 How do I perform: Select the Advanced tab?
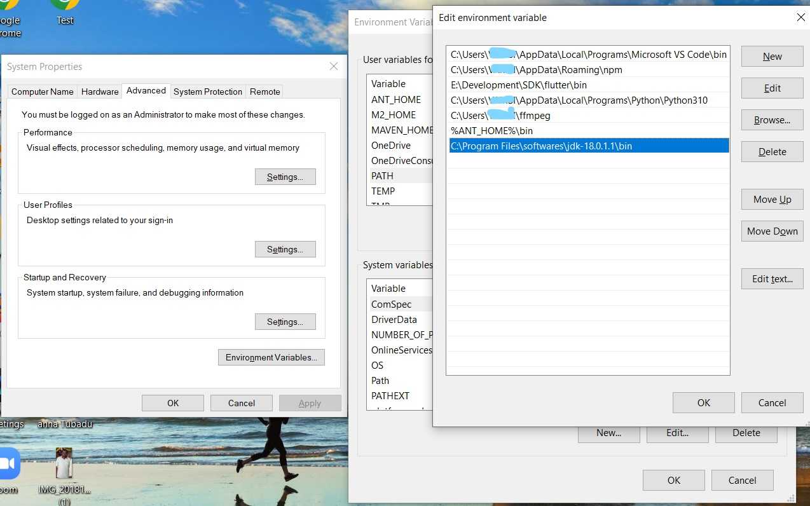pyautogui.click(x=146, y=90)
